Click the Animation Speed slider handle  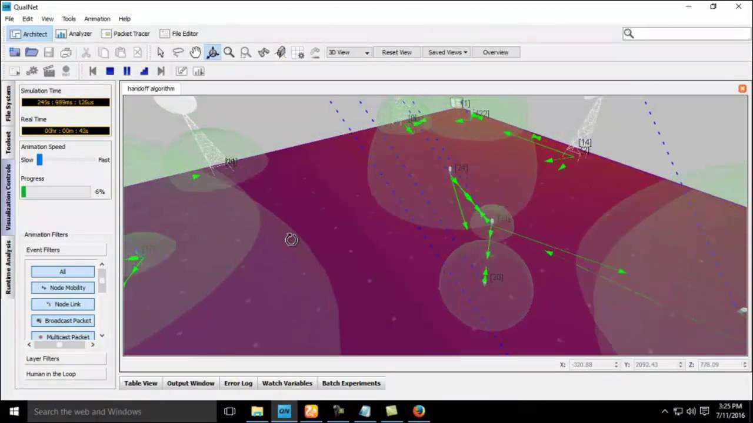[x=39, y=160]
